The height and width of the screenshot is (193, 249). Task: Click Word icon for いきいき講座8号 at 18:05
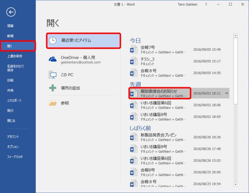(x=134, y=117)
